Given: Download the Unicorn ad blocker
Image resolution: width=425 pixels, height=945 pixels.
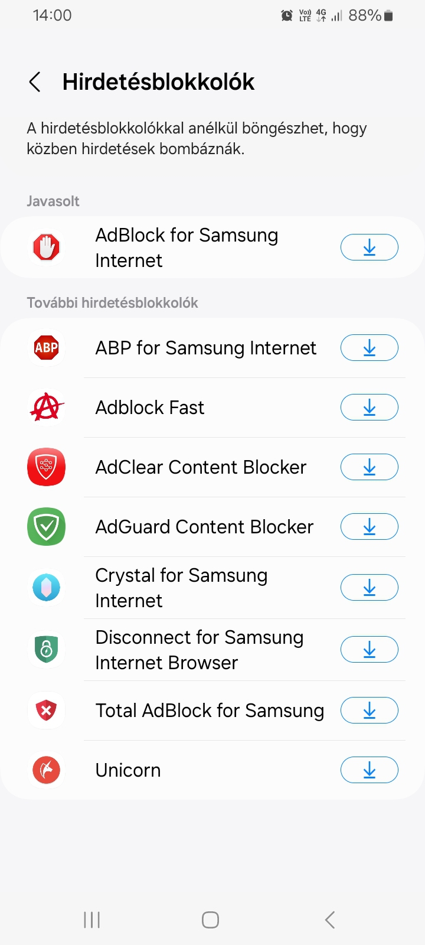Looking at the screenshot, I should pos(369,770).
